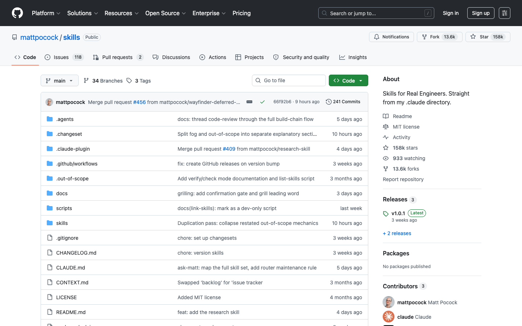Click the Sign in link

point(451,13)
